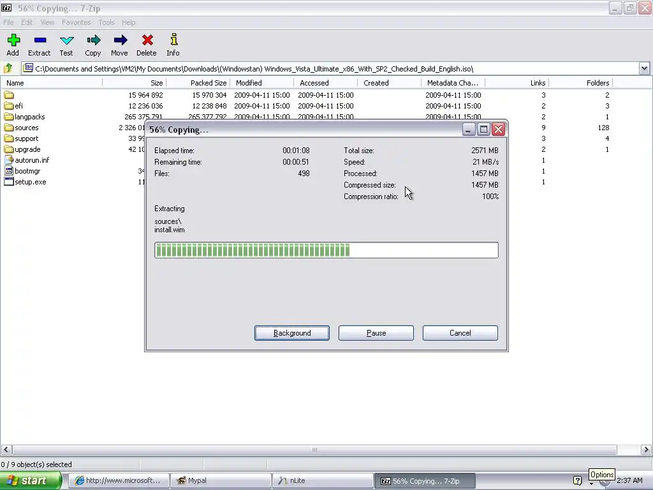Click the horizontal scrollbar thumb
The width and height of the screenshot is (653, 490).
pyautogui.click(x=314, y=450)
